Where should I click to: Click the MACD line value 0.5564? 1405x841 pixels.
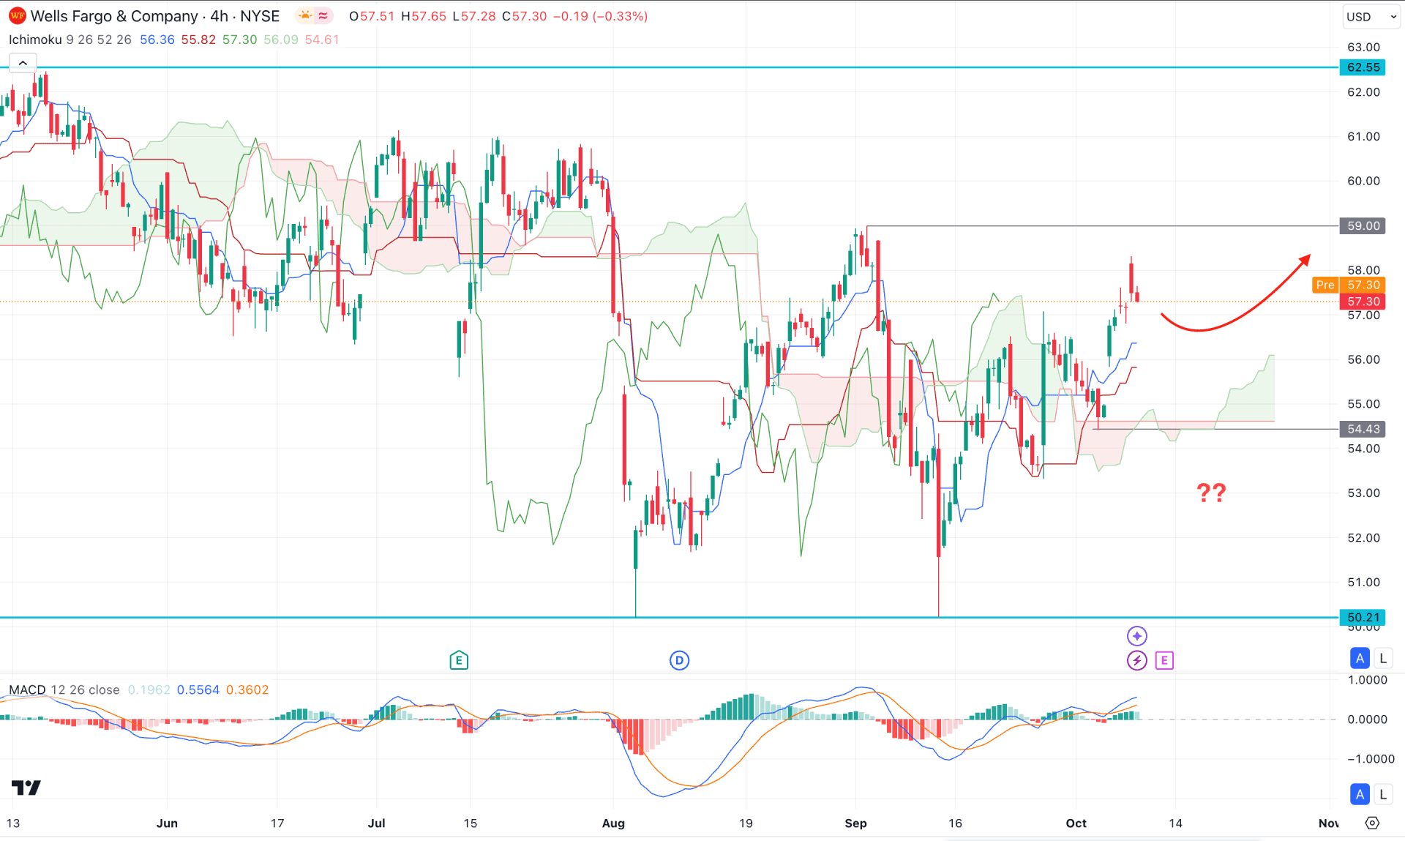[x=198, y=689]
